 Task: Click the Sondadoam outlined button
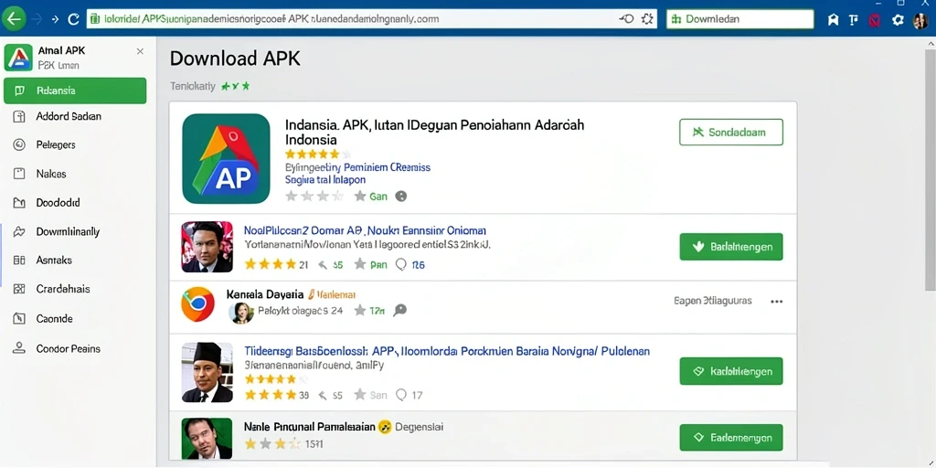[x=730, y=132]
